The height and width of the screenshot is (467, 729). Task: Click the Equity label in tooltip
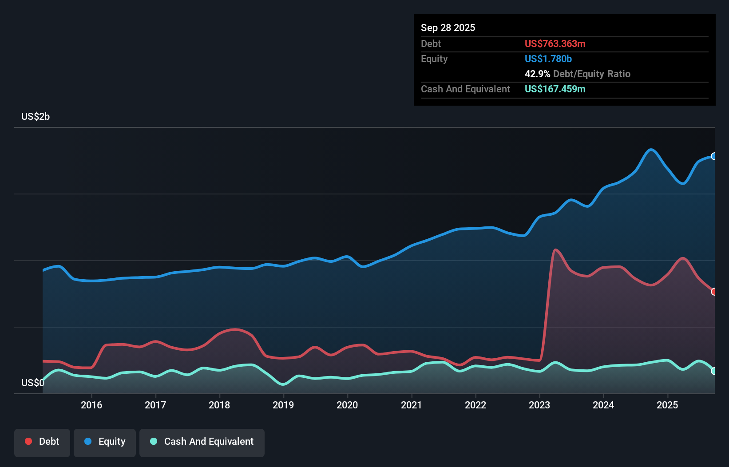coord(434,59)
